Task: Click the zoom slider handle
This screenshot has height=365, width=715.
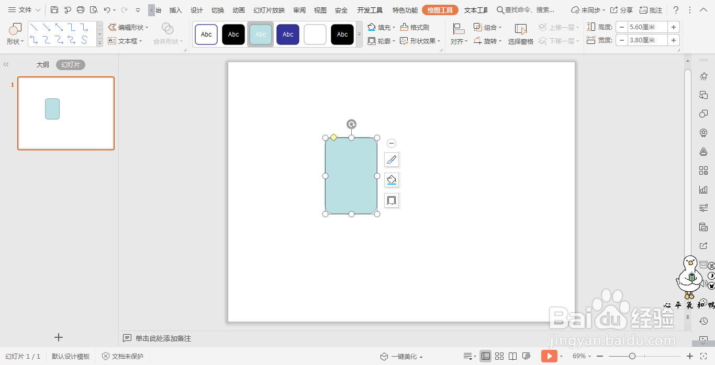Action: 632,356
